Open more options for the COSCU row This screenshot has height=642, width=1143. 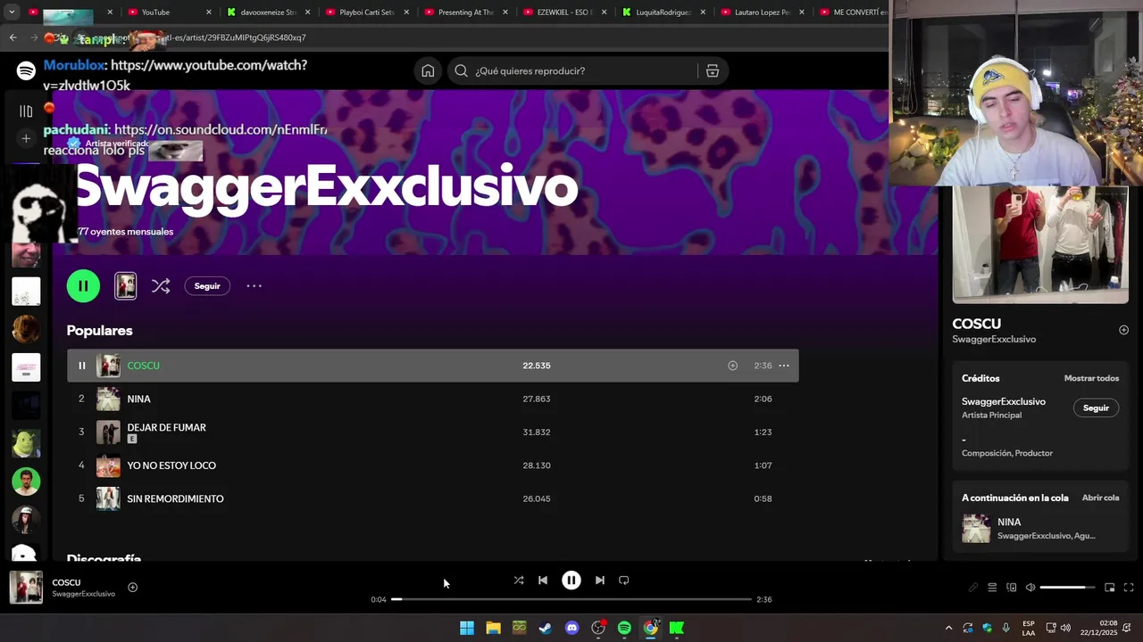pos(784,366)
